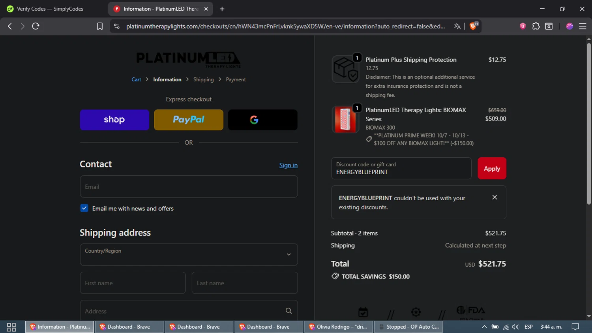Uncheck Email me with news and offers
Viewport: 592px width, 333px height.
[84, 208]
